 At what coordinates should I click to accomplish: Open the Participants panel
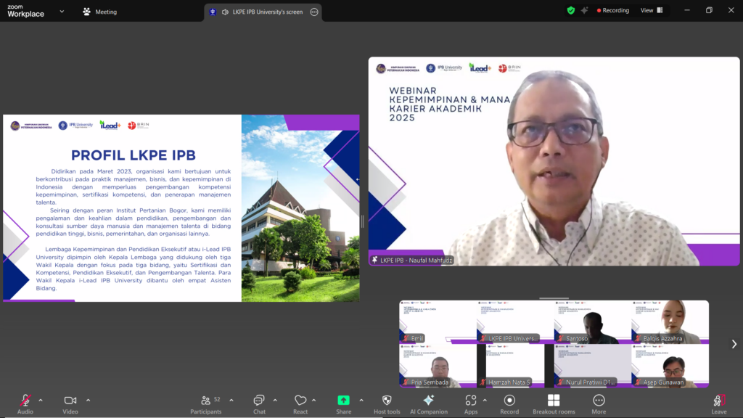pos(206,404)
